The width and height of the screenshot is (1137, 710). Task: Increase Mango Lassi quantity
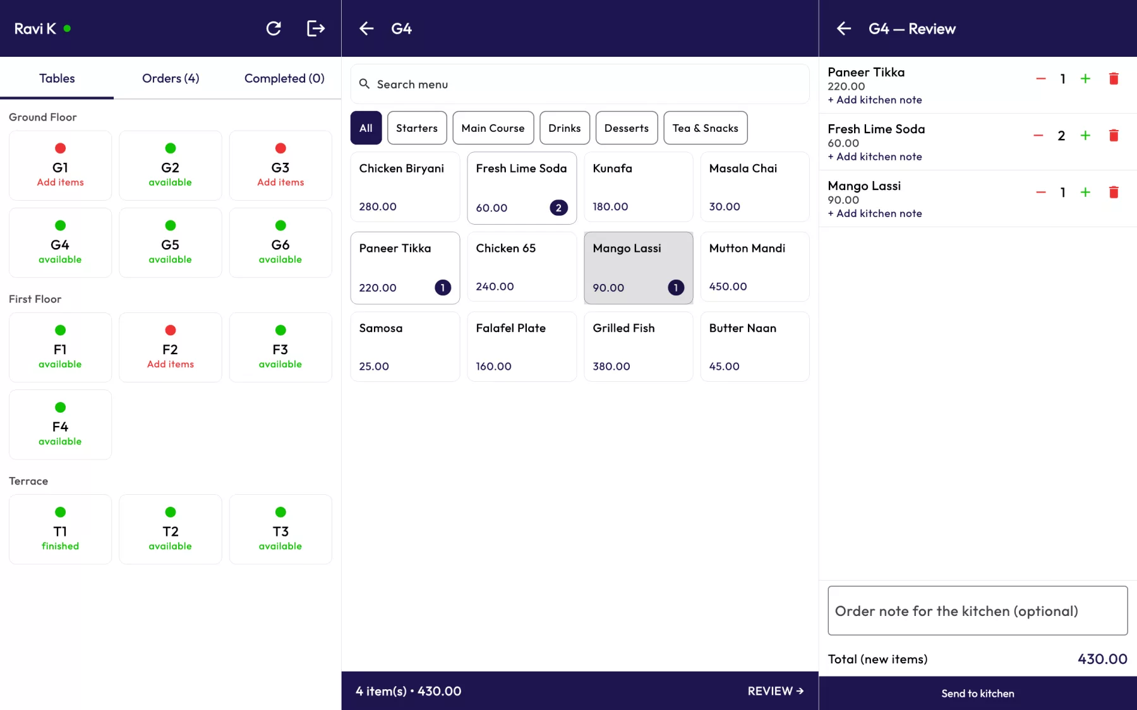coord(1085,192)
